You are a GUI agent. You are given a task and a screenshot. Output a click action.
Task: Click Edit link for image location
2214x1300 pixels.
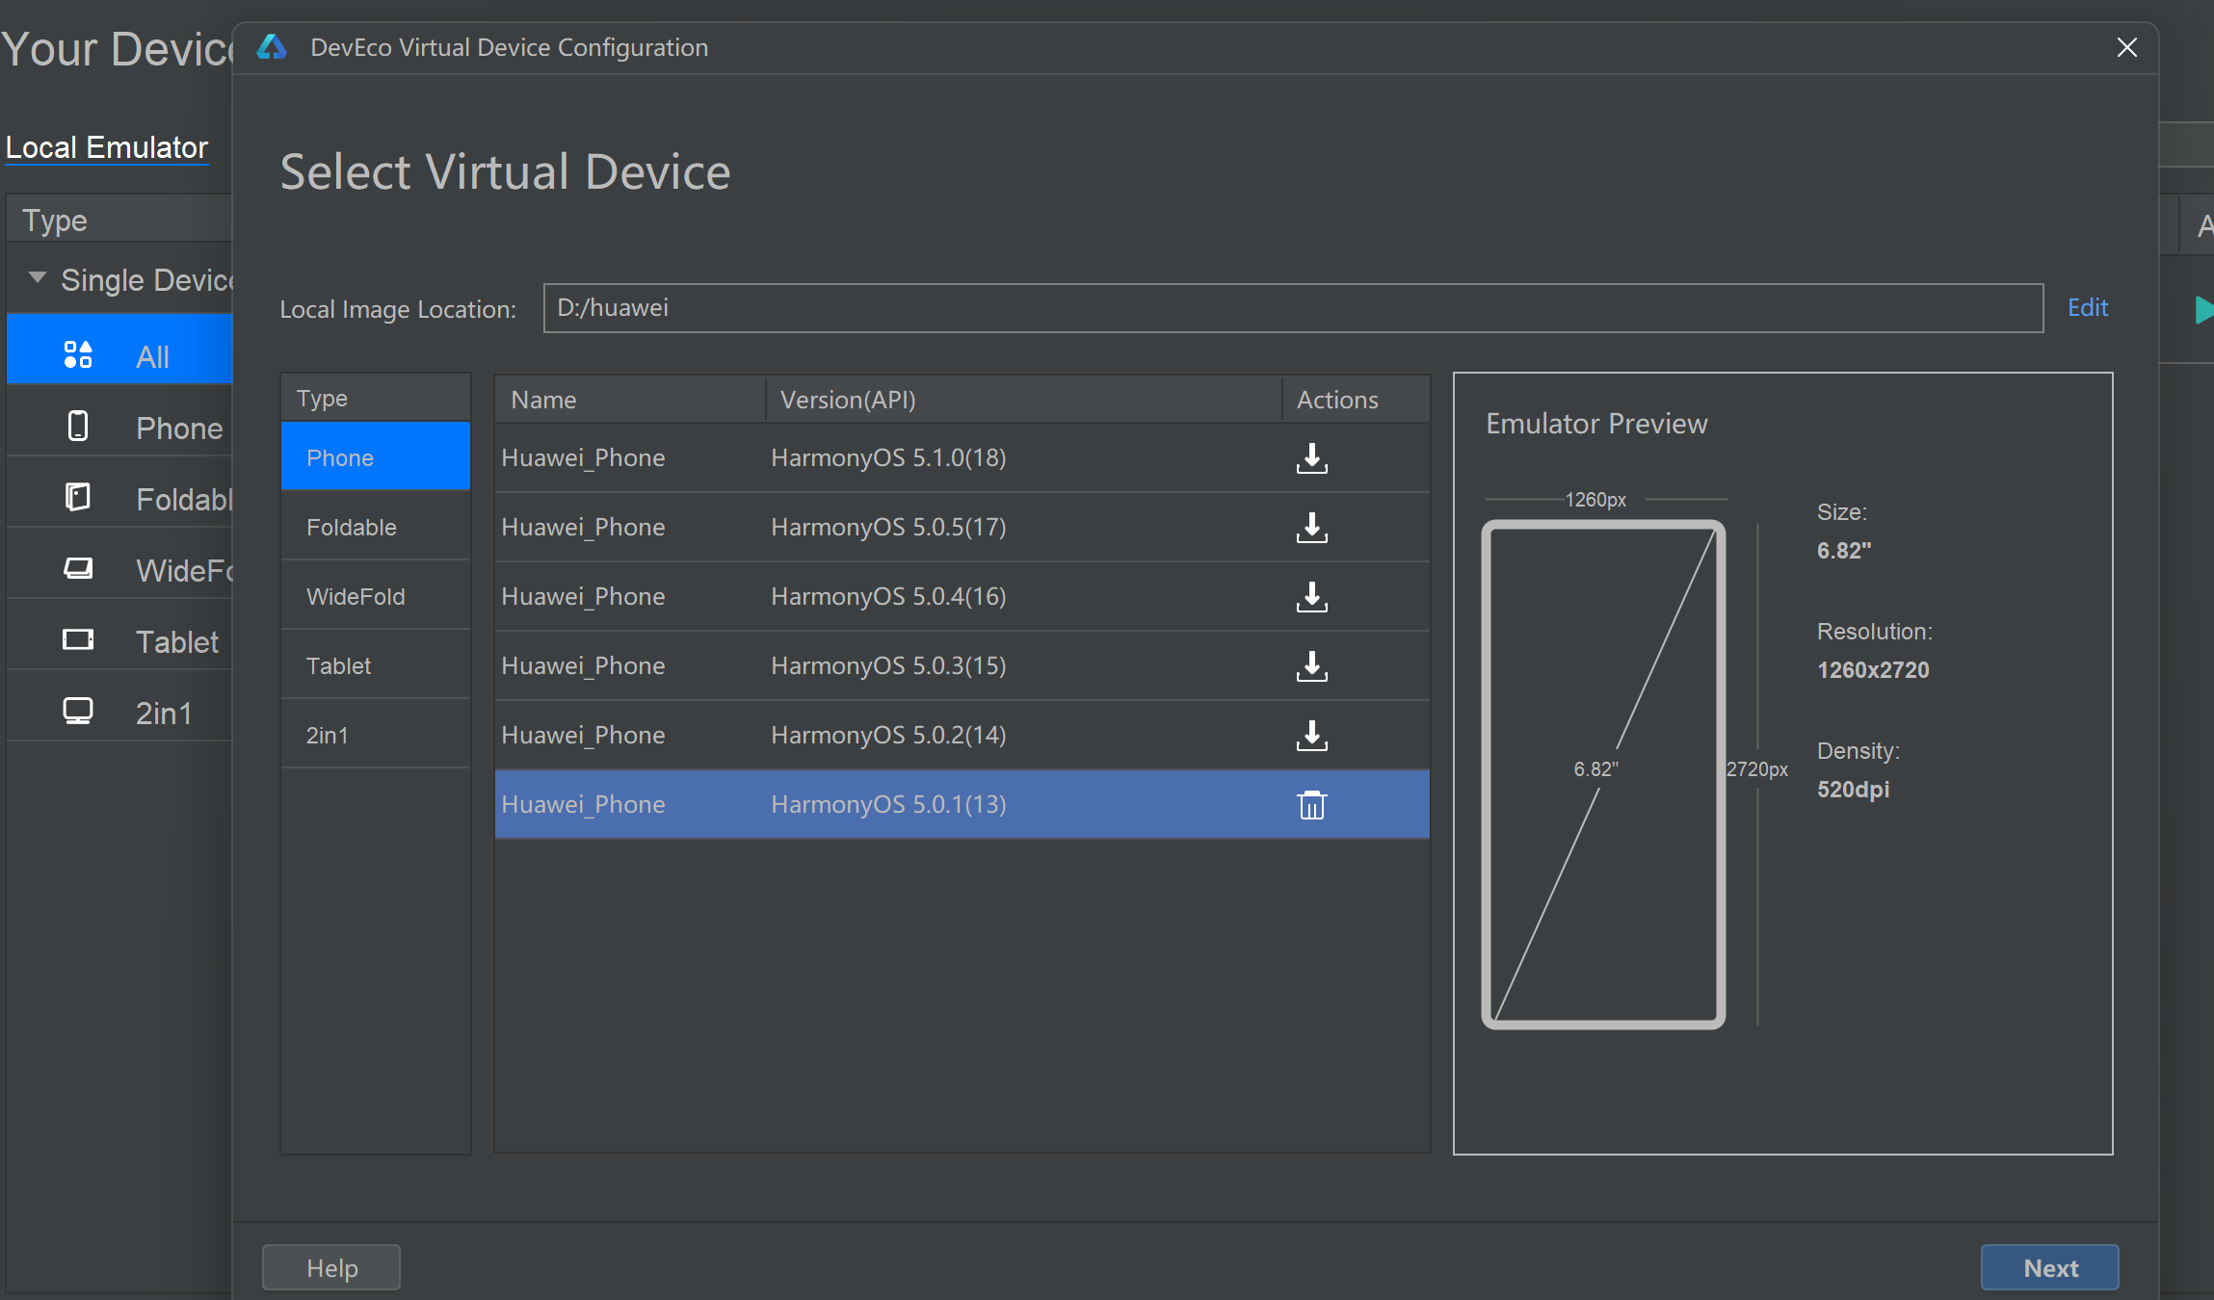click(2087, 308)
